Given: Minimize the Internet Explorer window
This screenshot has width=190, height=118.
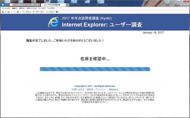Looking at the screenshot, I should point(178,1).
